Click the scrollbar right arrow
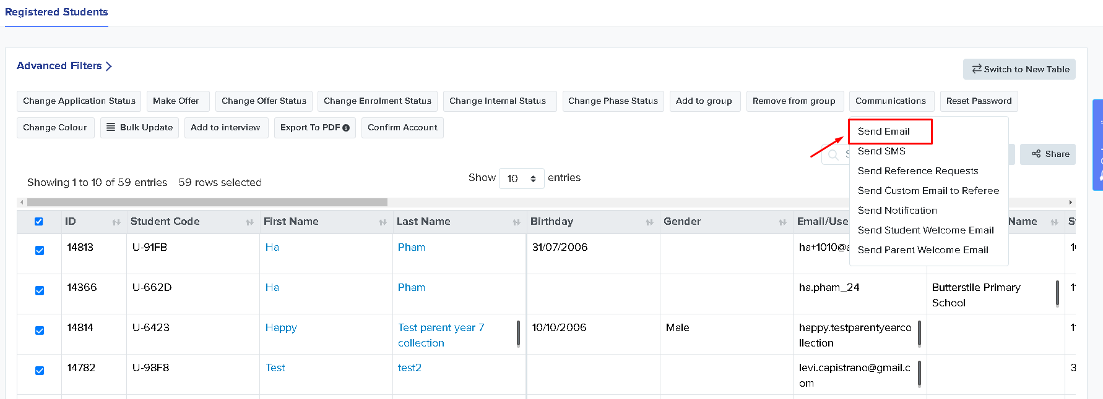Viewport: 1103px width, 399px height. pyautogui.click(x=1071, y=202)
